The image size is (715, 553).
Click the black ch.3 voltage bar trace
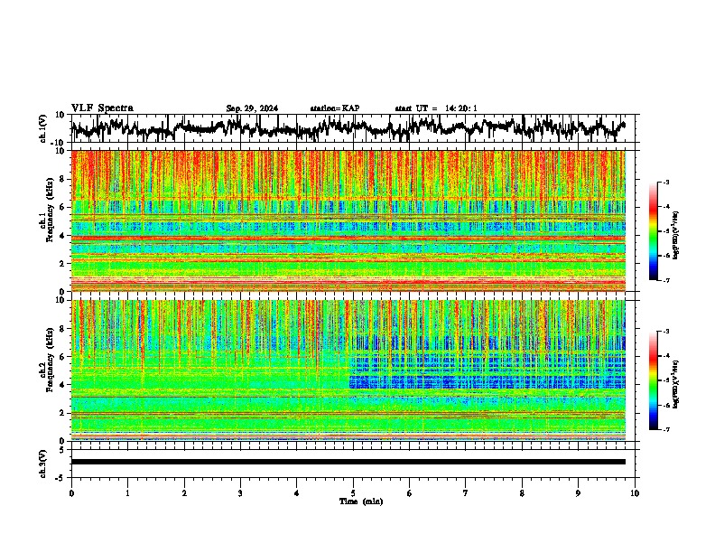(x=348, y=462)
